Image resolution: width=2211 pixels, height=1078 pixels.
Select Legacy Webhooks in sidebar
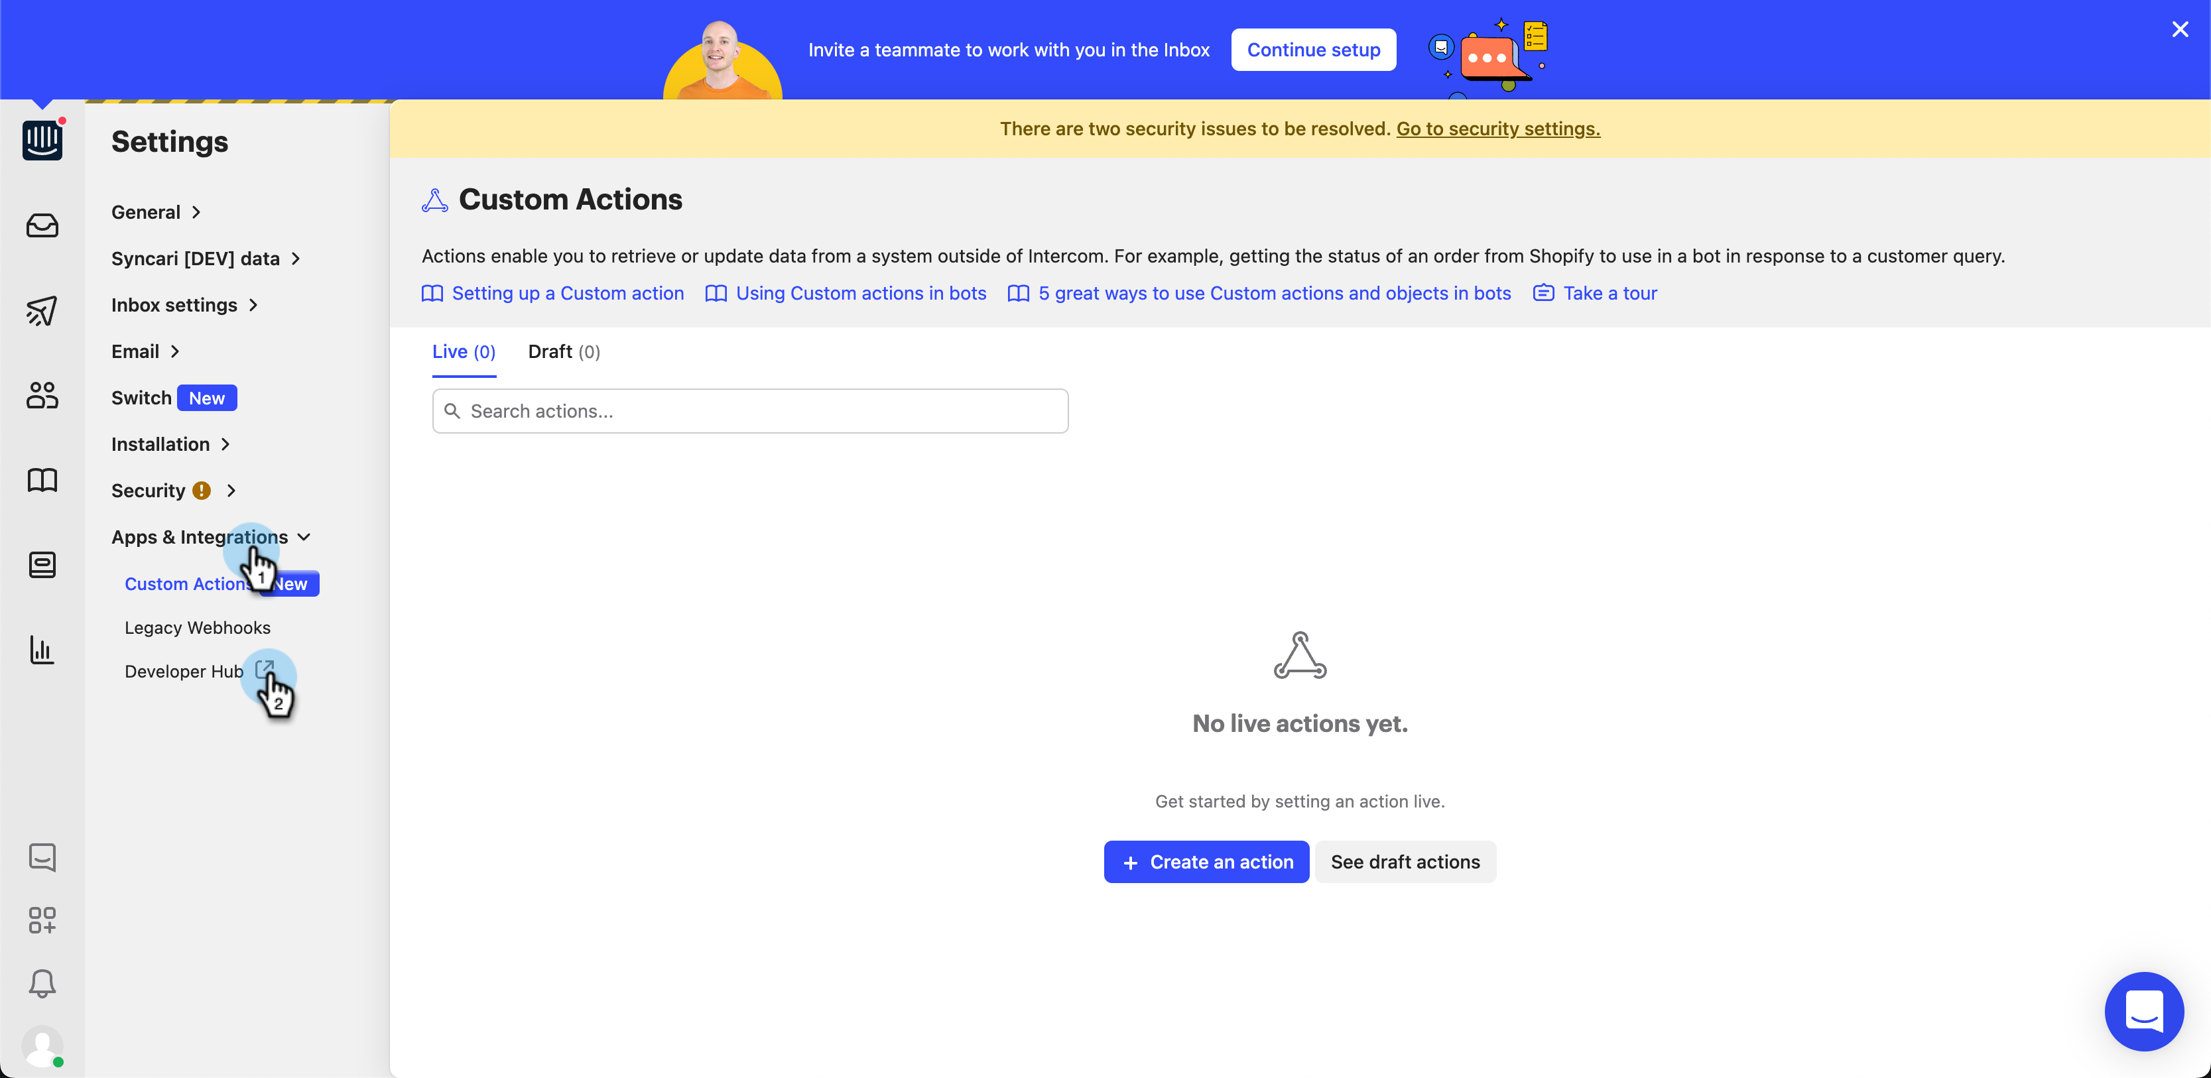(x=198, y=627)
